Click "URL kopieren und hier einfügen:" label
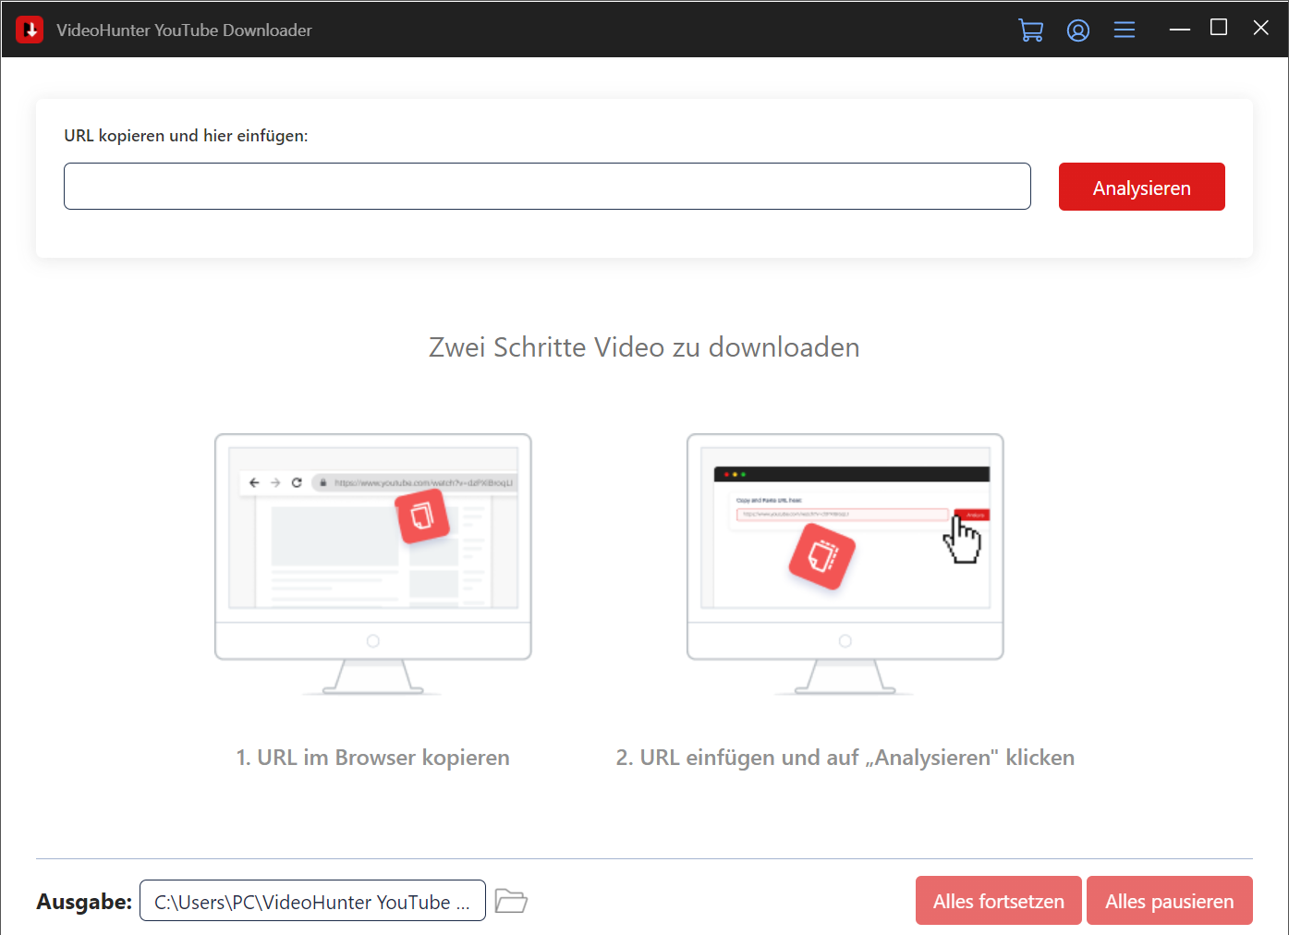Viewport: 1289px width, 935px height. pyautogui.click(x=186, y=136)
